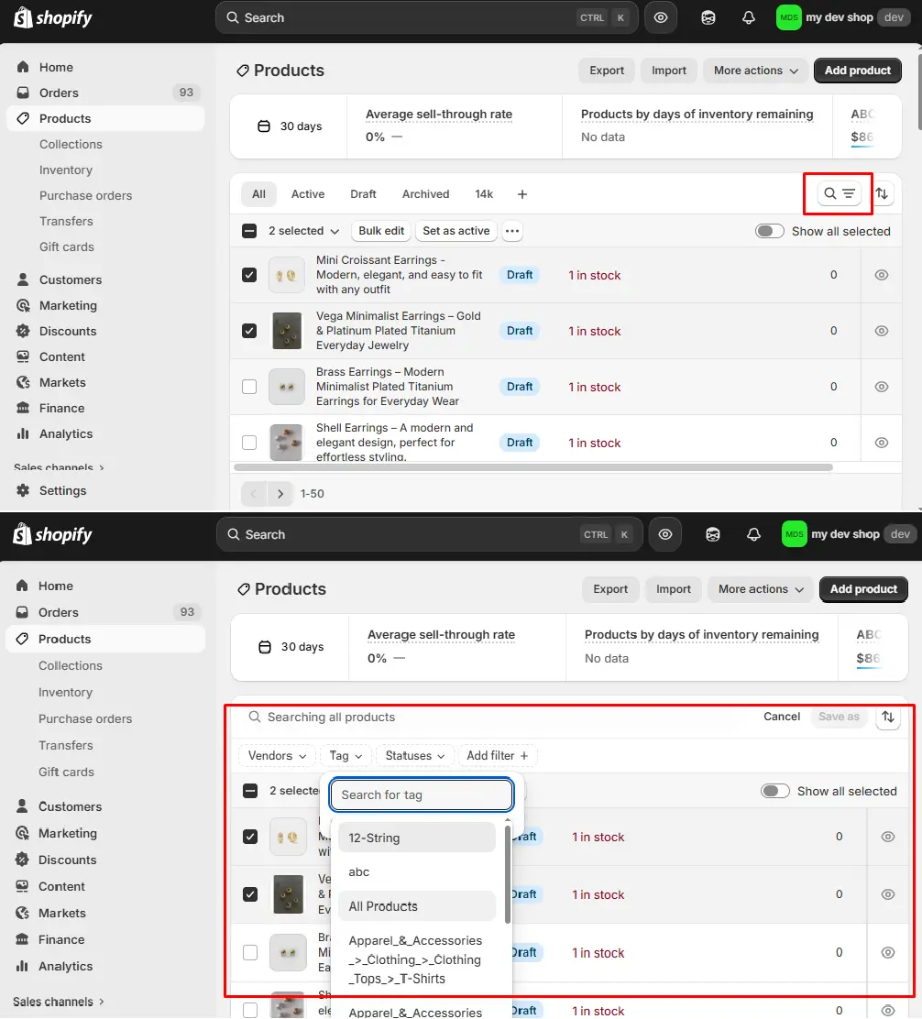Screen dimensions: 922x1019
Task: Click inside the Search for tag input field
Action: click(x=421, y=794)
